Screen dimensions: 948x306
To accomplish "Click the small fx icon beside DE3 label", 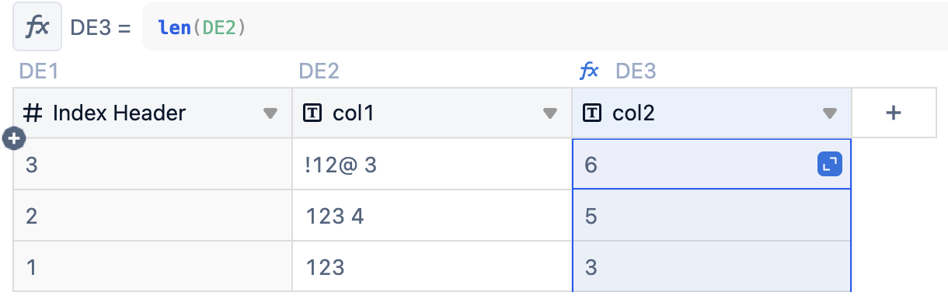I will click(589, 72).
